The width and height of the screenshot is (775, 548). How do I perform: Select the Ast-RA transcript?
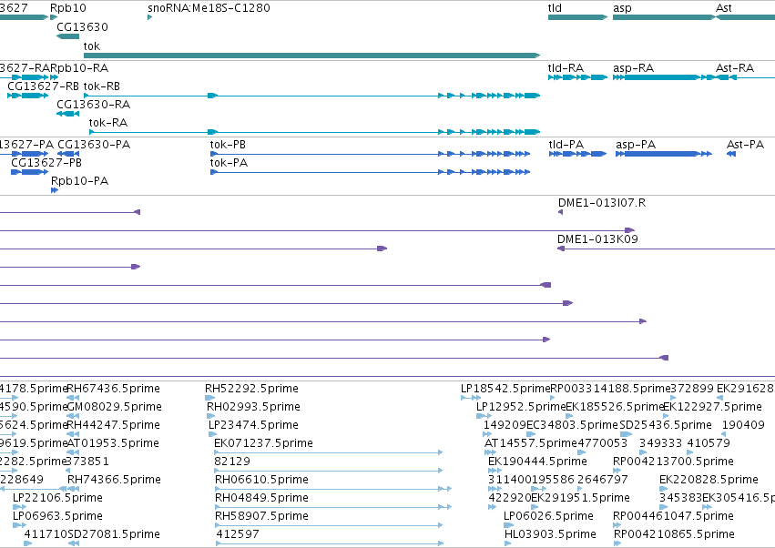coord(745,77)
